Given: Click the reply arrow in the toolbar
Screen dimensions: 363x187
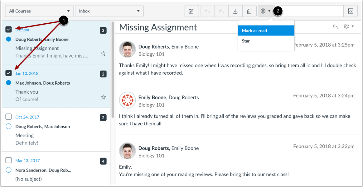Looking at the screenshot, I should tap(207, 11).
